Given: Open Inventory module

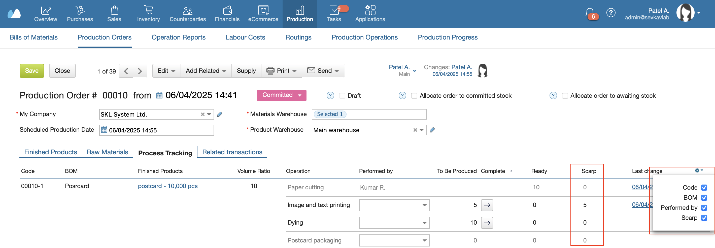Looking at the screenshot, I should 148,14.
